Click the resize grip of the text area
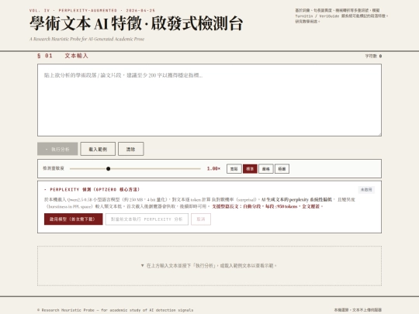419x314 pixels. (x=379, y=134)
